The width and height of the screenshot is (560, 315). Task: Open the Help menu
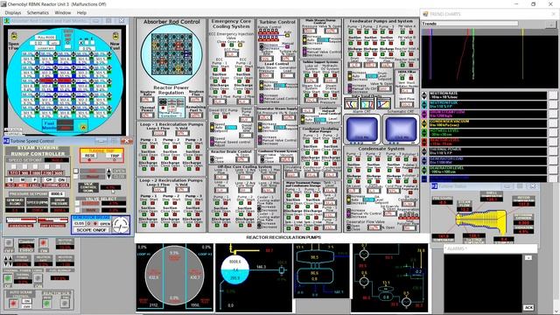(81, 12)
